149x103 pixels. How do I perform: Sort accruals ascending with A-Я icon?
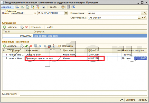click(x=49, y=46)
